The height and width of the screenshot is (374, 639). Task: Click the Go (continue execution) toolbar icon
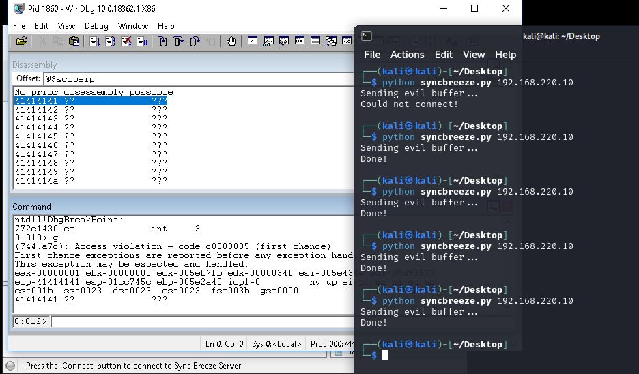[x=94, y=41]
